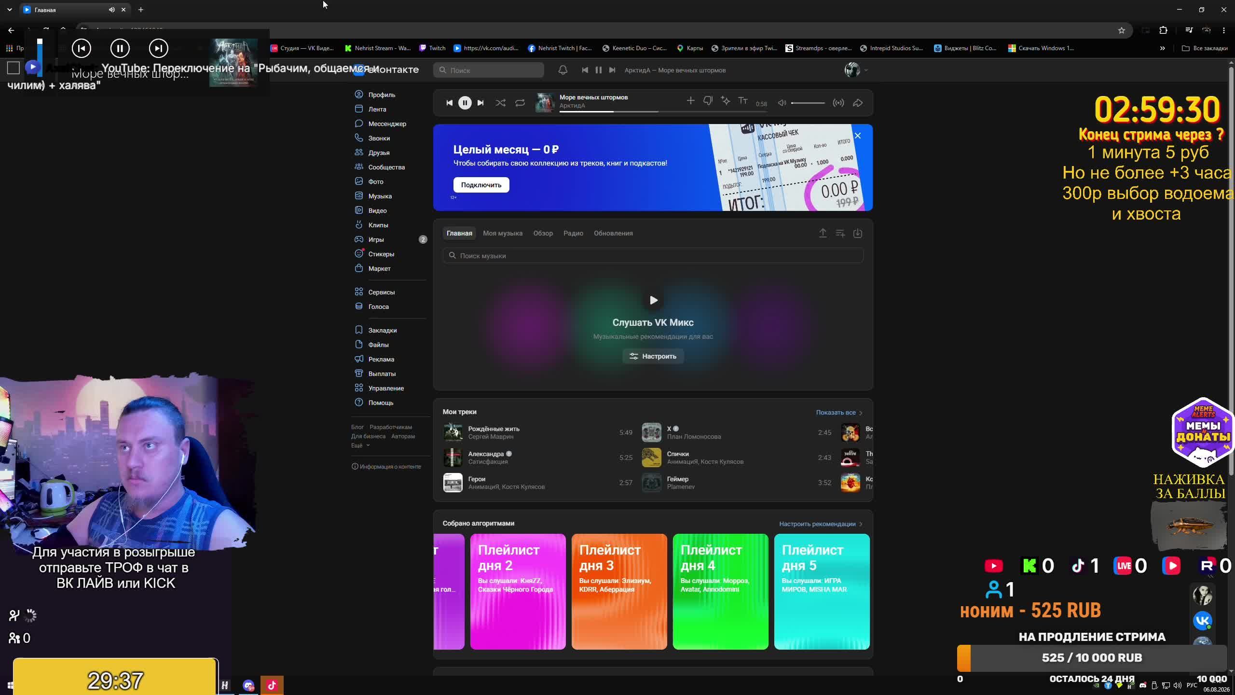
Task: Open Клипы in the sidebar
Action: (x=378, y=225)
